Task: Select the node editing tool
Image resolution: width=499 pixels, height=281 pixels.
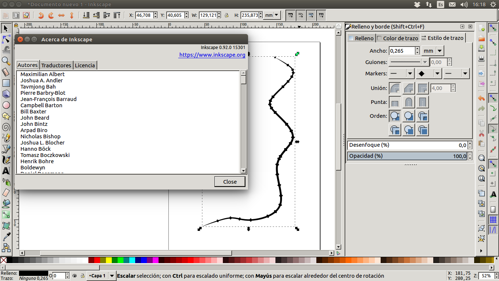Action: point(5,39)
